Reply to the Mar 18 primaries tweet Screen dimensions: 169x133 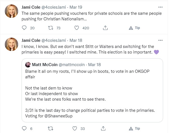coord(24,129)
